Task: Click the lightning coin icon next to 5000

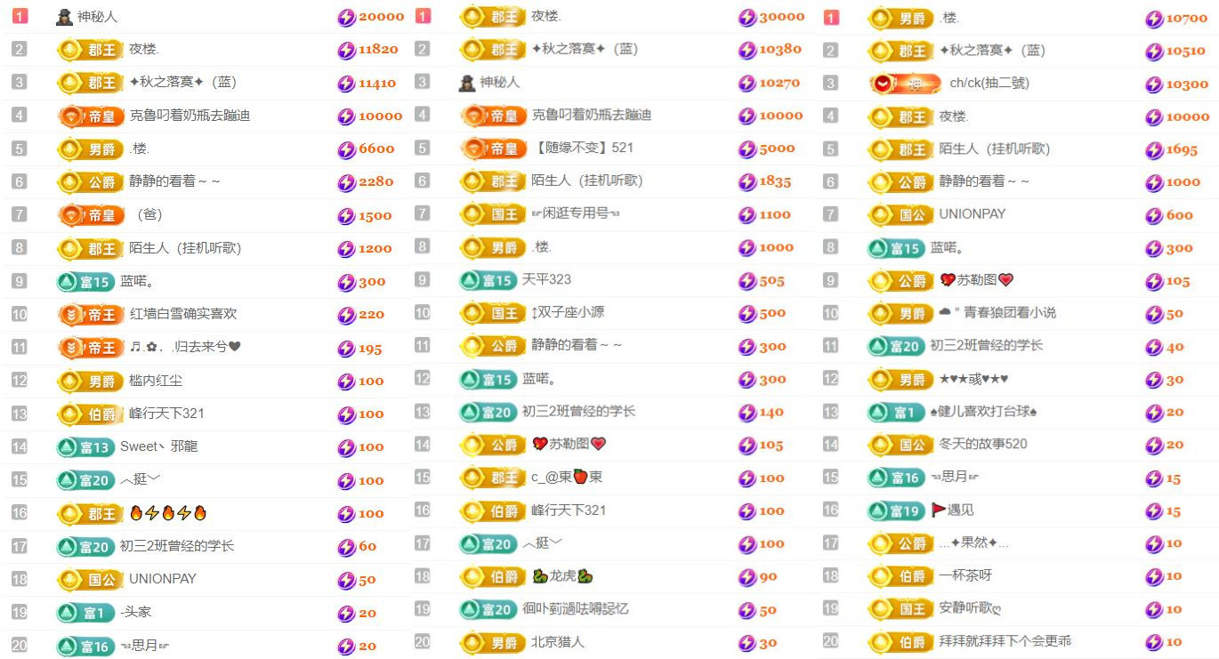Action: tap(747, 149)
